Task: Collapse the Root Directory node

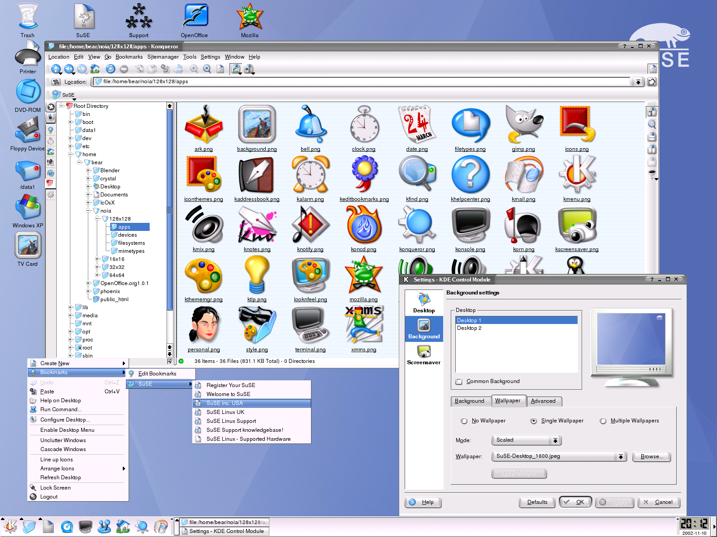Action: point(62,106)
